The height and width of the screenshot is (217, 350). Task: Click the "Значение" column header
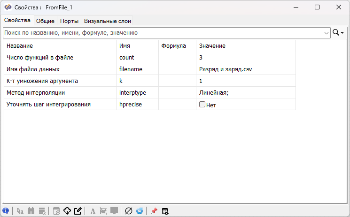[x=212, y=46]
